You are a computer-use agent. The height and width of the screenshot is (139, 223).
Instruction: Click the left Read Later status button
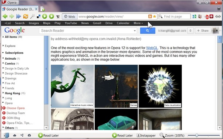[x=48, y=135]
